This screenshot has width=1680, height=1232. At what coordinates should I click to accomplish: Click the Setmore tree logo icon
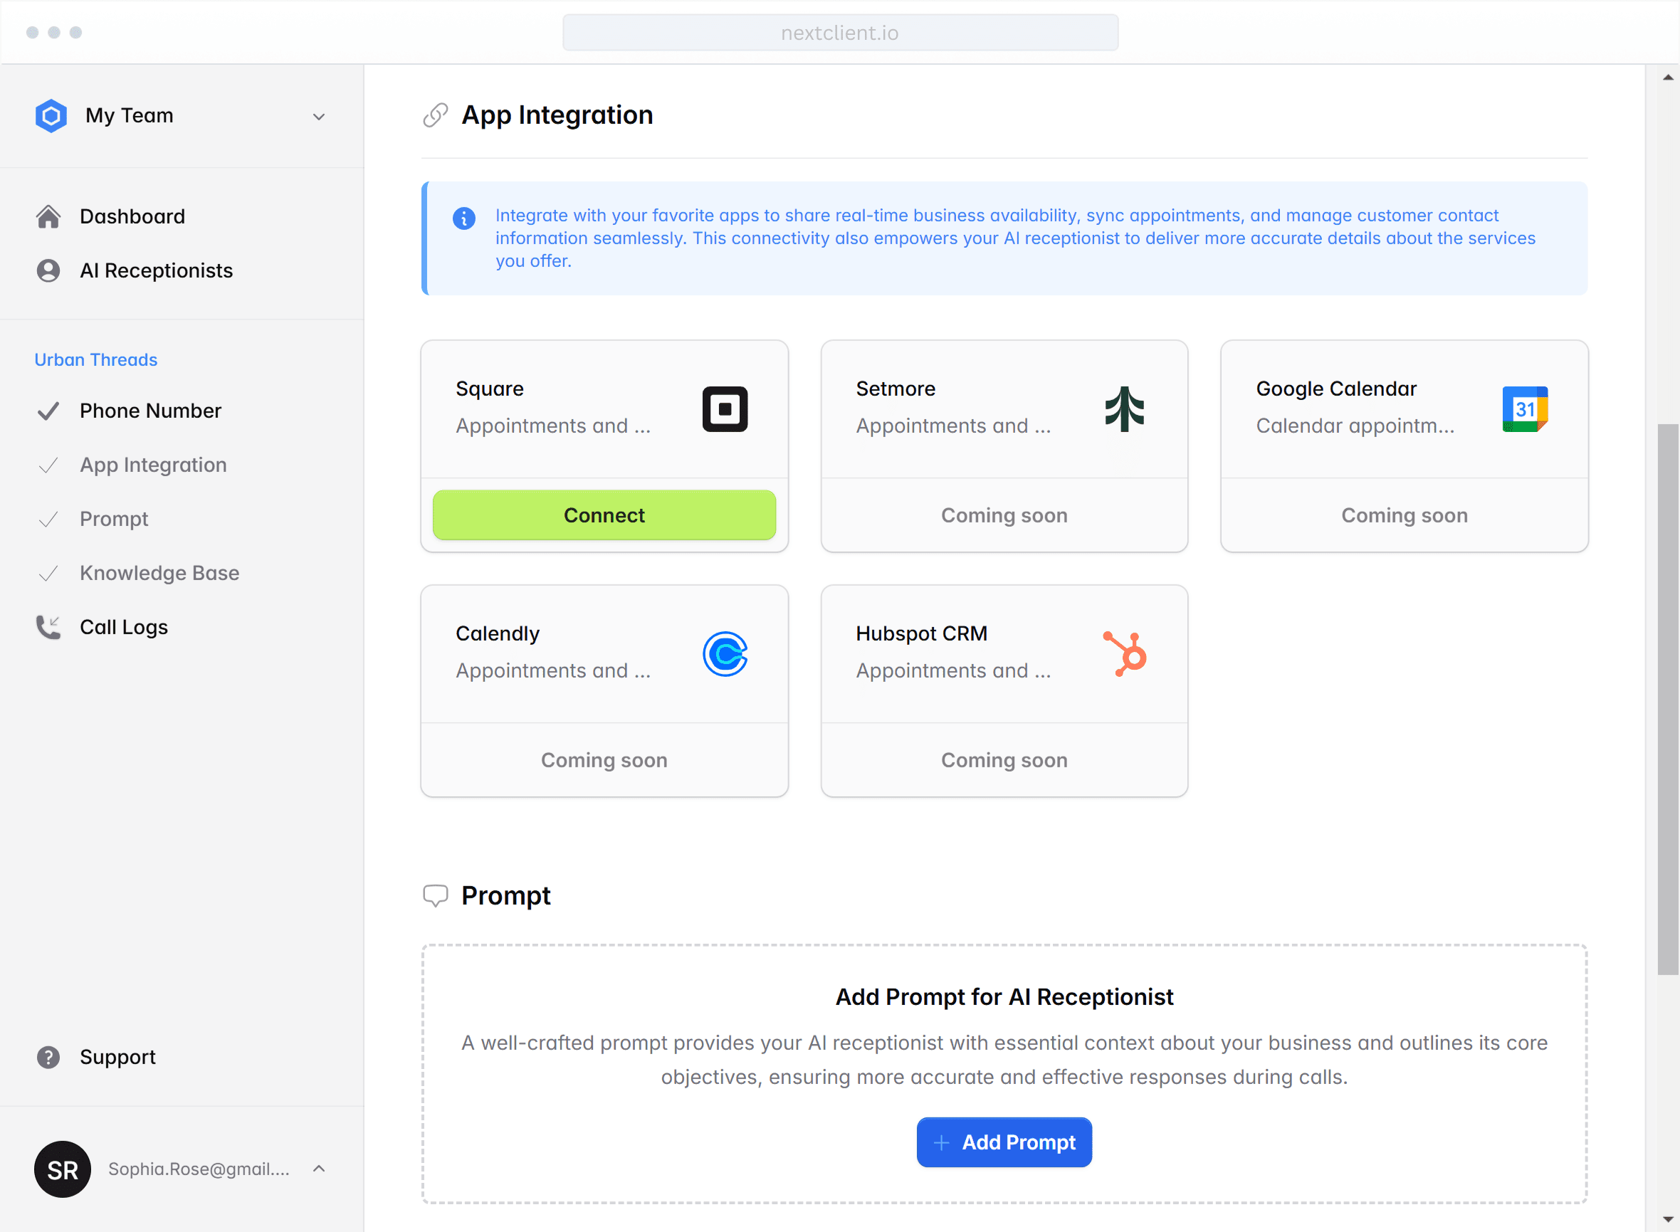coord(1125,409)
